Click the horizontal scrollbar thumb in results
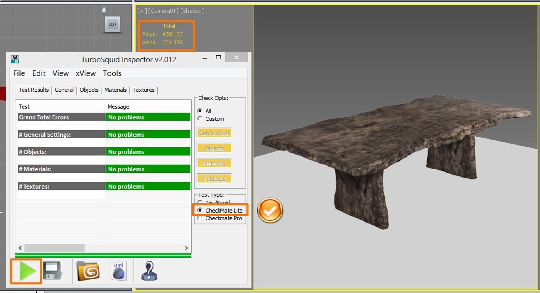 point(54,248)
